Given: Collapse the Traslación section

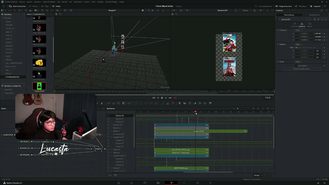Looking at the screenshot, I should point(278,30).
